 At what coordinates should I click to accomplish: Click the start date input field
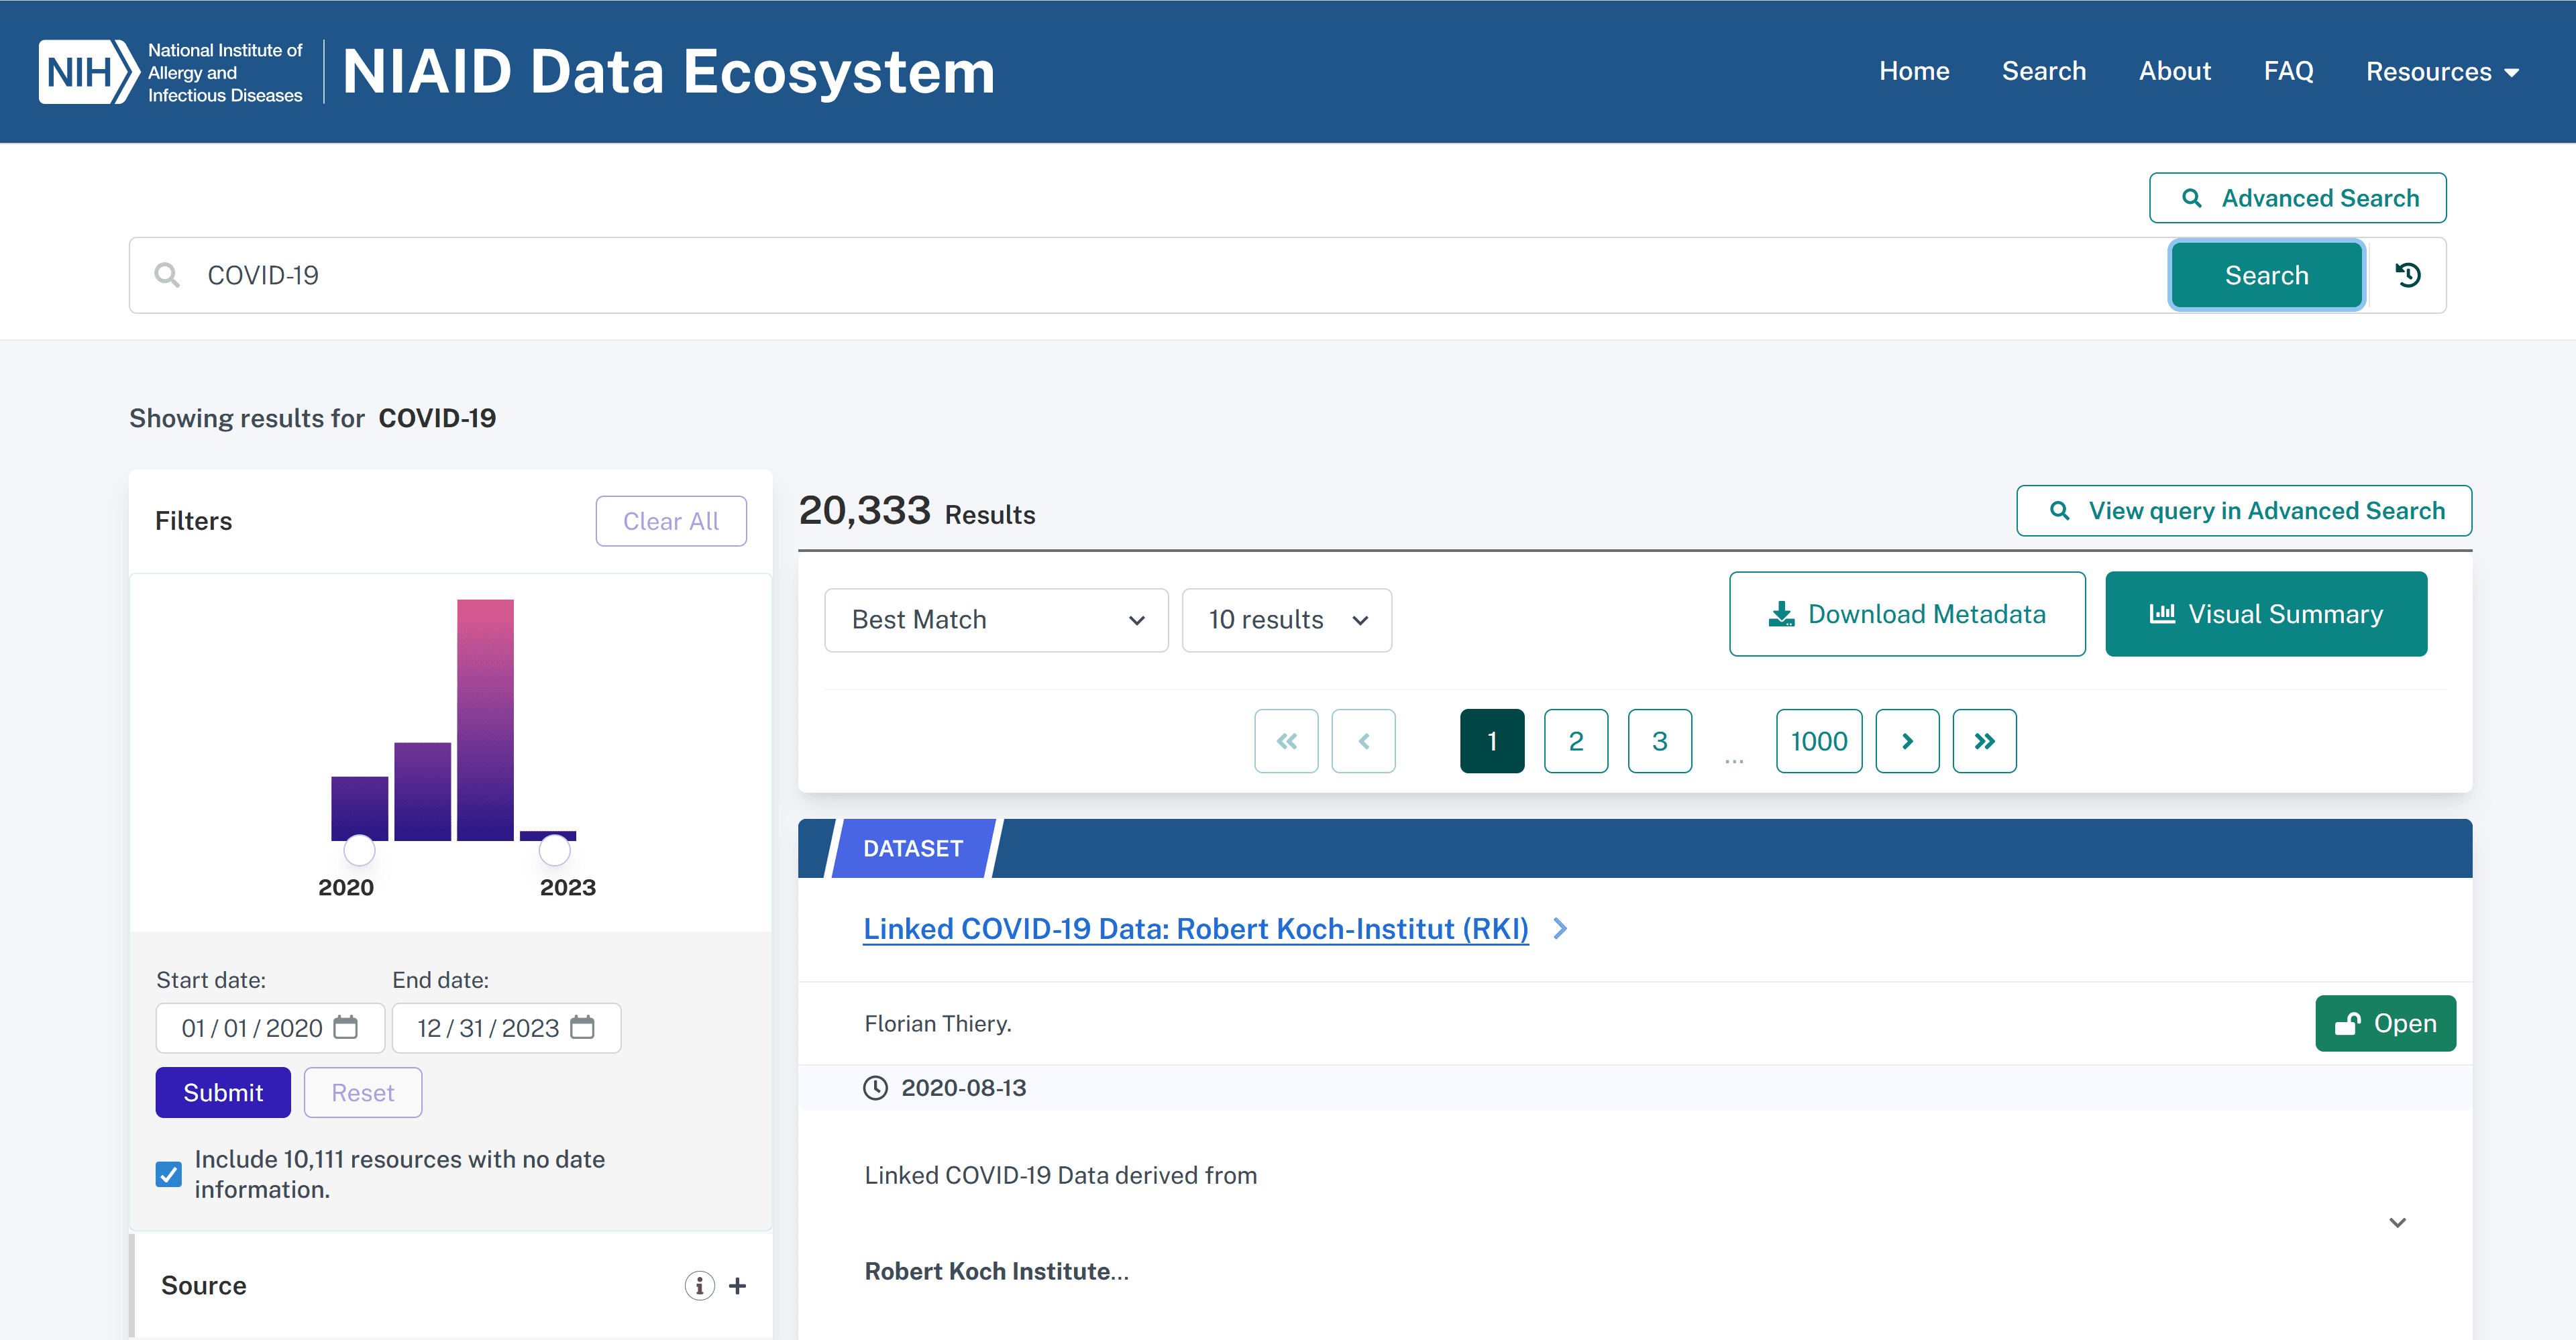[270, 1027]
